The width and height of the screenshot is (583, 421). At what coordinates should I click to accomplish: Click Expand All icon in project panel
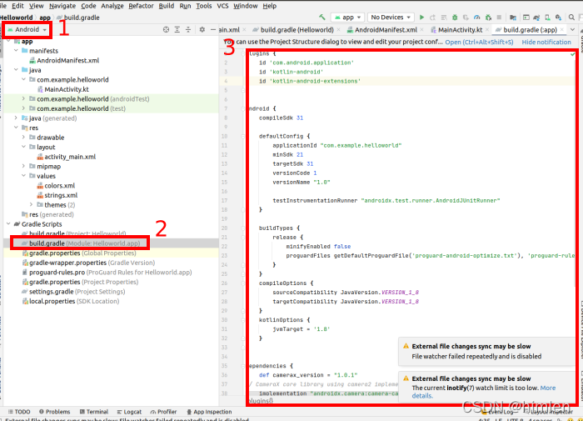pos(177,29)
